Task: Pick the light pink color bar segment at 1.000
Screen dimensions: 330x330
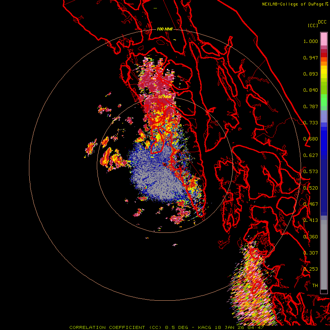Action: [x=324, y=39]
